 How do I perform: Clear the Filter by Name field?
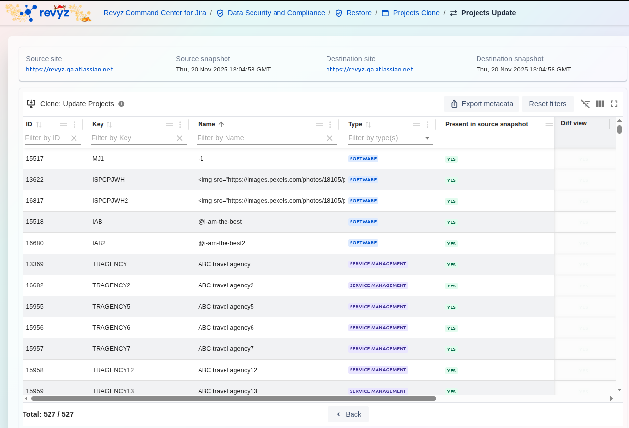click(330, 138)
